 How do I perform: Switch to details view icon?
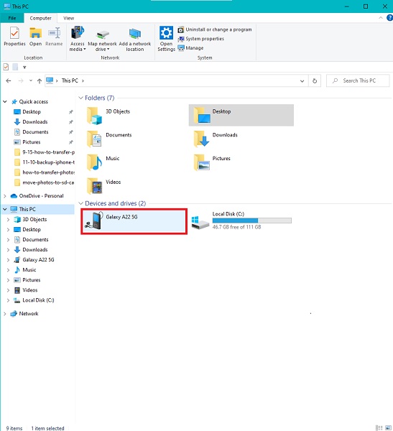click(379, 427)
